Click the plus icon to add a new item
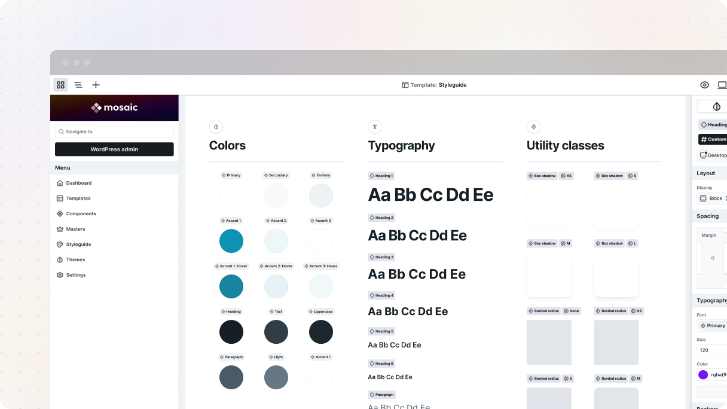The height and width of the screenshot is (409, 727). [x=96, y=85]
